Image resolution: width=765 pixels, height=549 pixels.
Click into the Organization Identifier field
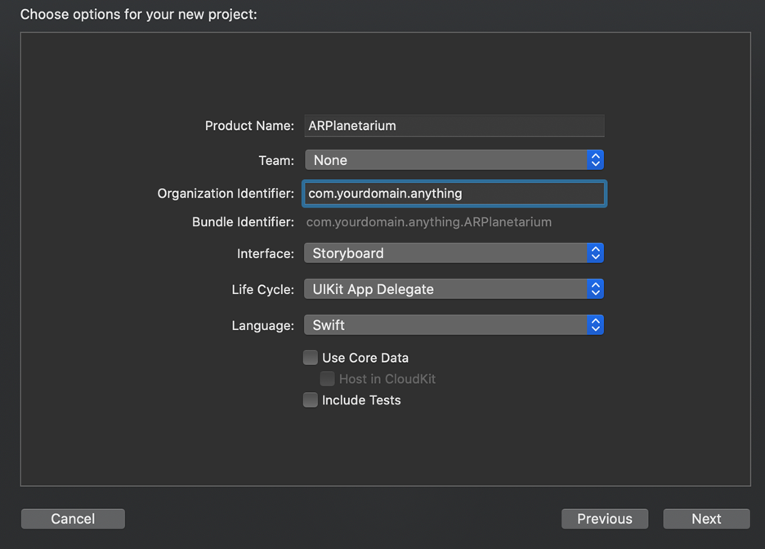(454, 194)
